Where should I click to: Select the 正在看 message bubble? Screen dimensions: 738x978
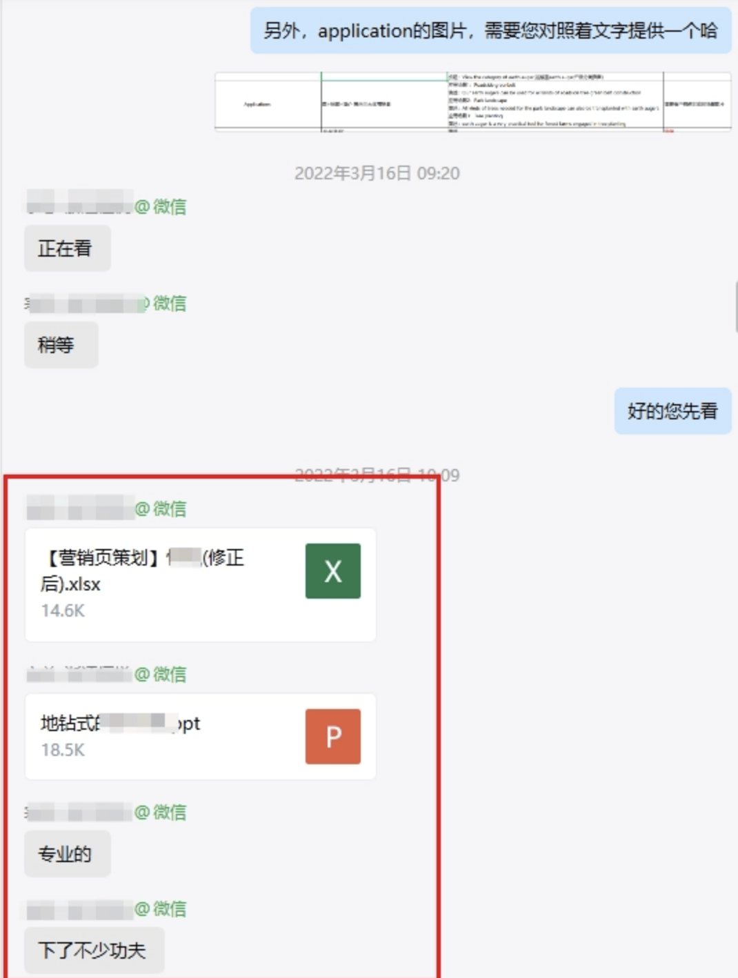(x=68, y=248)
